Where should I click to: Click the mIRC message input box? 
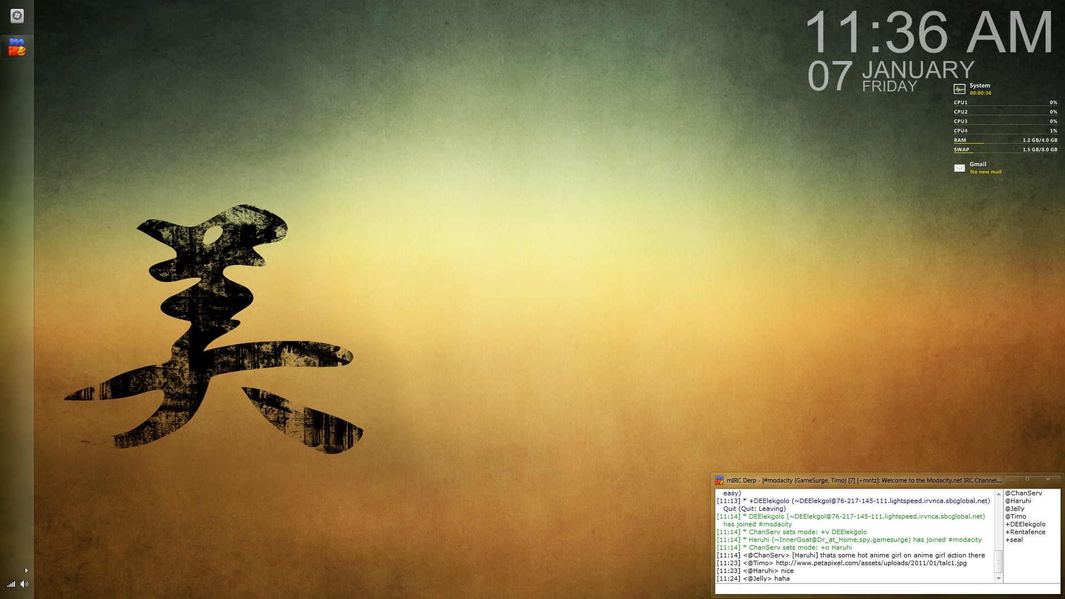tap(887, 589)
